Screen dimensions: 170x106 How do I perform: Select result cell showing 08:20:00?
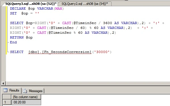click(x=26, y=102)
